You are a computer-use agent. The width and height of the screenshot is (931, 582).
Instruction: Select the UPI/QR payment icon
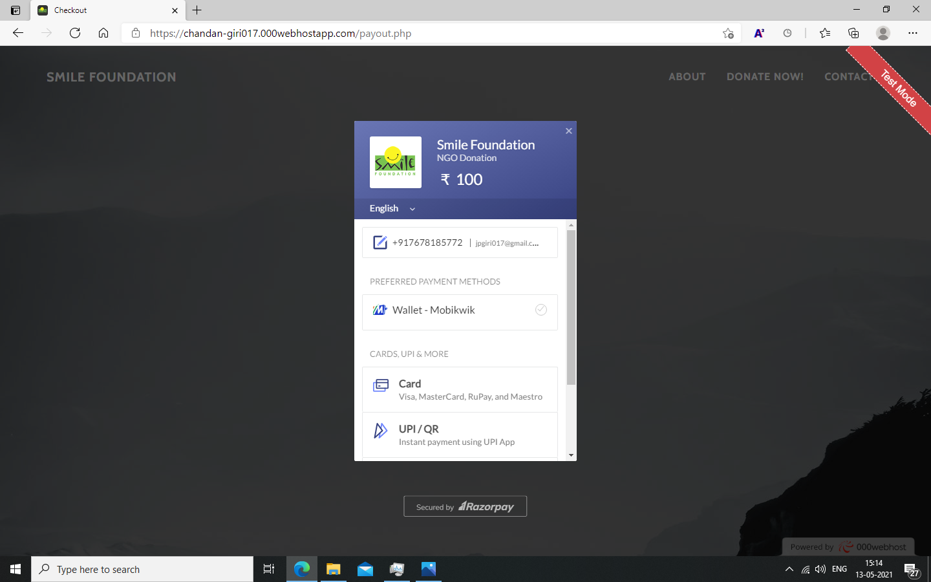coord(381,430)
